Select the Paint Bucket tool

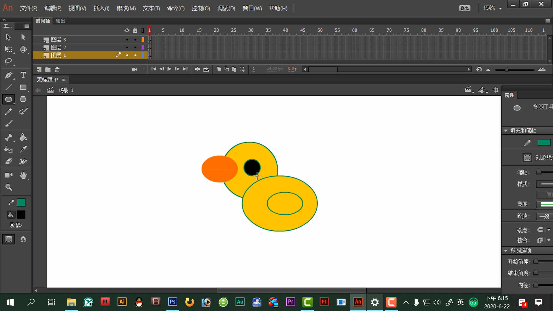[23, 137]
